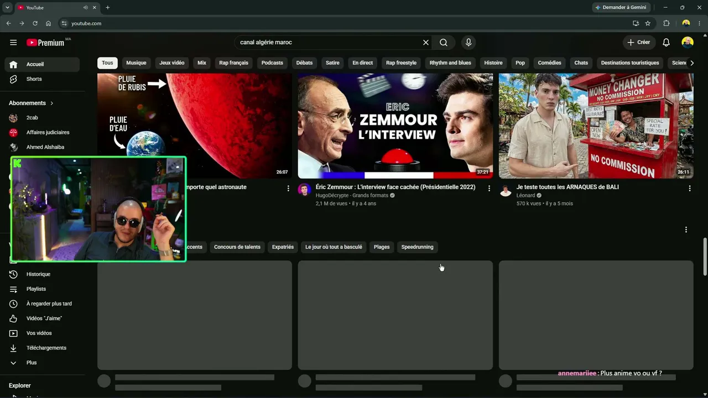Expand Abonnements with its chevron
The image size is (708, 398).
tap(52, 103)
